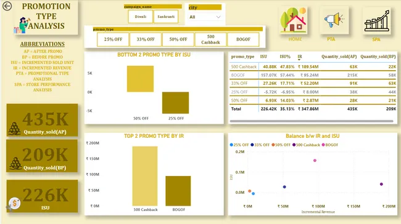Click the 500 Cashback table row label
401x224 pixels.
[x=244, y=67]
